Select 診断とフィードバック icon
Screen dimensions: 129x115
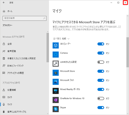4,66
